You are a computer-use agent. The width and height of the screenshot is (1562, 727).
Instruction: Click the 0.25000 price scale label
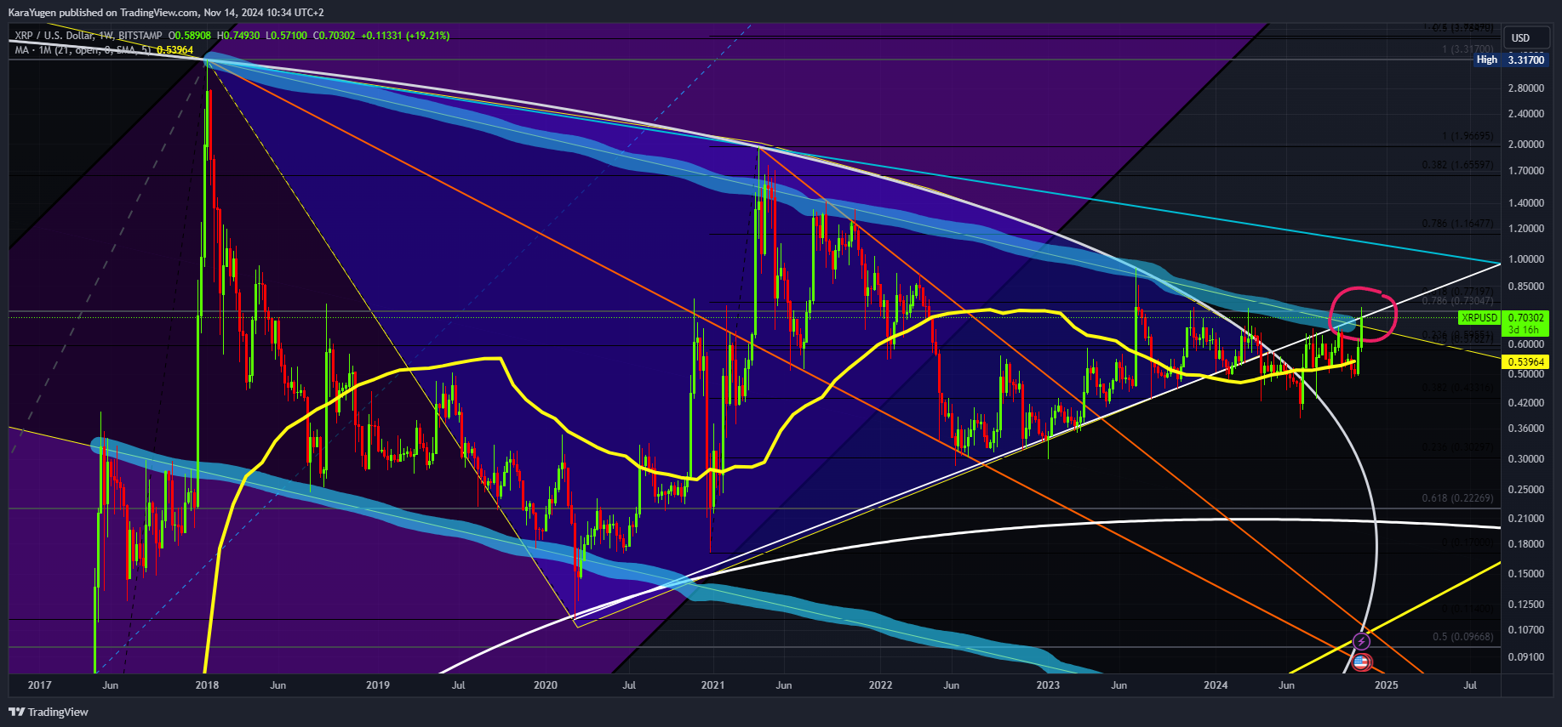[1525, 490]
